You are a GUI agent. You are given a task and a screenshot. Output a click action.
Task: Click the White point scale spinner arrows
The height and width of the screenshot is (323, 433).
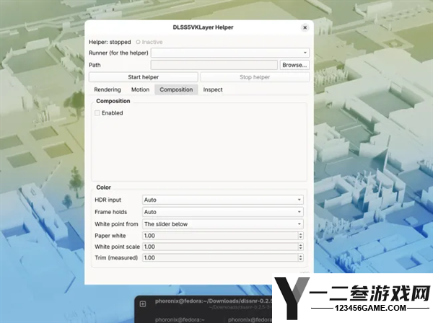[x=301, y=247]
